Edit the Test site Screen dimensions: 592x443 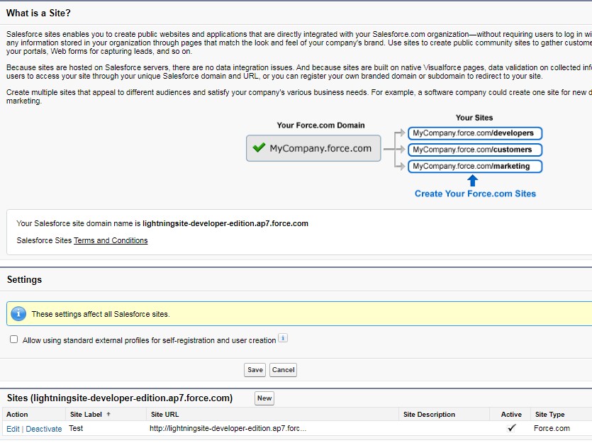pos(13,429)
